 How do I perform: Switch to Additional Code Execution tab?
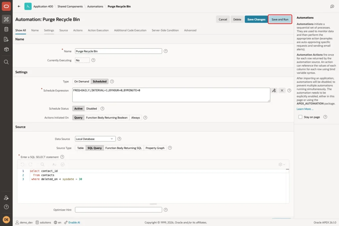pos(130,30)
